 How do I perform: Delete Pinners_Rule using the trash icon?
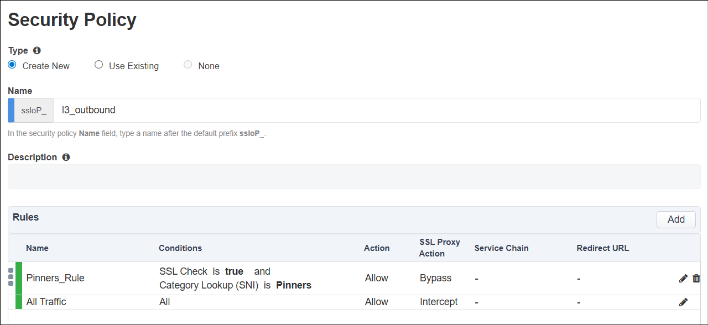click(696, 278)
